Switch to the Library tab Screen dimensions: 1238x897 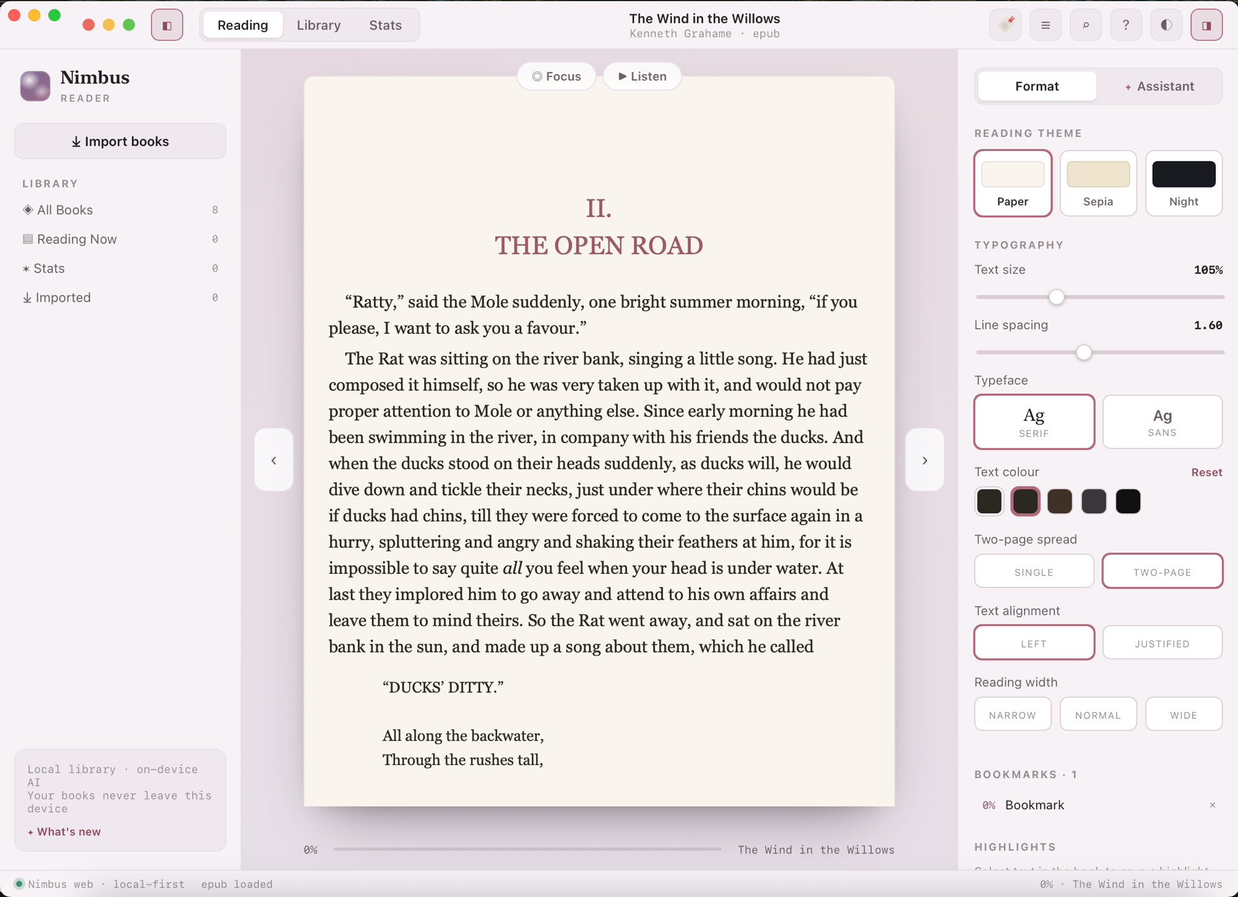(319, 25)
